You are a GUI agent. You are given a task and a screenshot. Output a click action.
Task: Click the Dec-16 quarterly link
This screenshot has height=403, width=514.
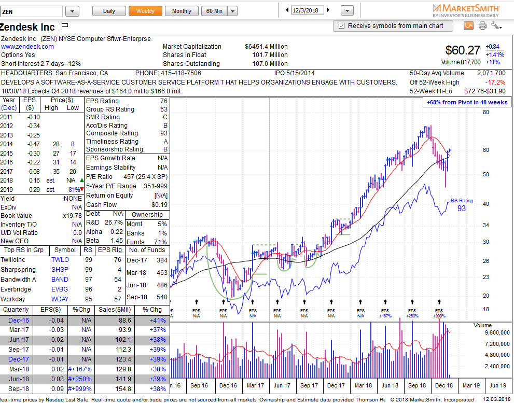pos(18,321)
